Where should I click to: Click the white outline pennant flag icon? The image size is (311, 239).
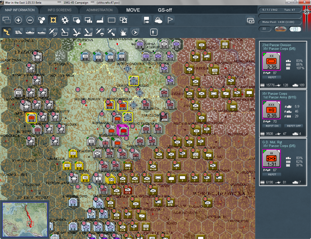pos(170,20)
